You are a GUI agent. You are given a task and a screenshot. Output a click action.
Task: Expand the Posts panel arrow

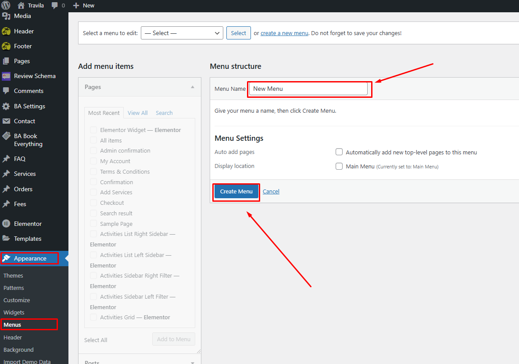tap(192, 362)
